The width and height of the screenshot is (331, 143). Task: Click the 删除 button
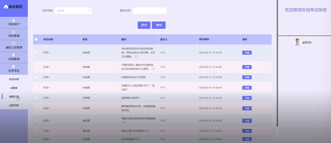tap(159, 25)
